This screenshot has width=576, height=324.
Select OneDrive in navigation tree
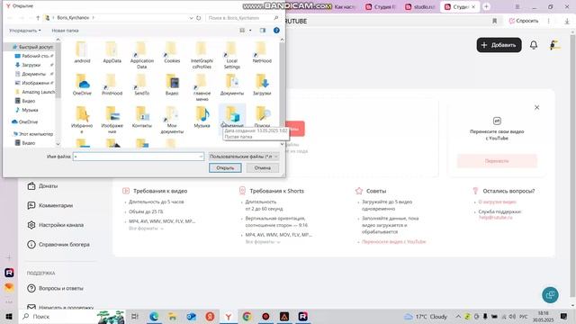[x=25, y=121]
